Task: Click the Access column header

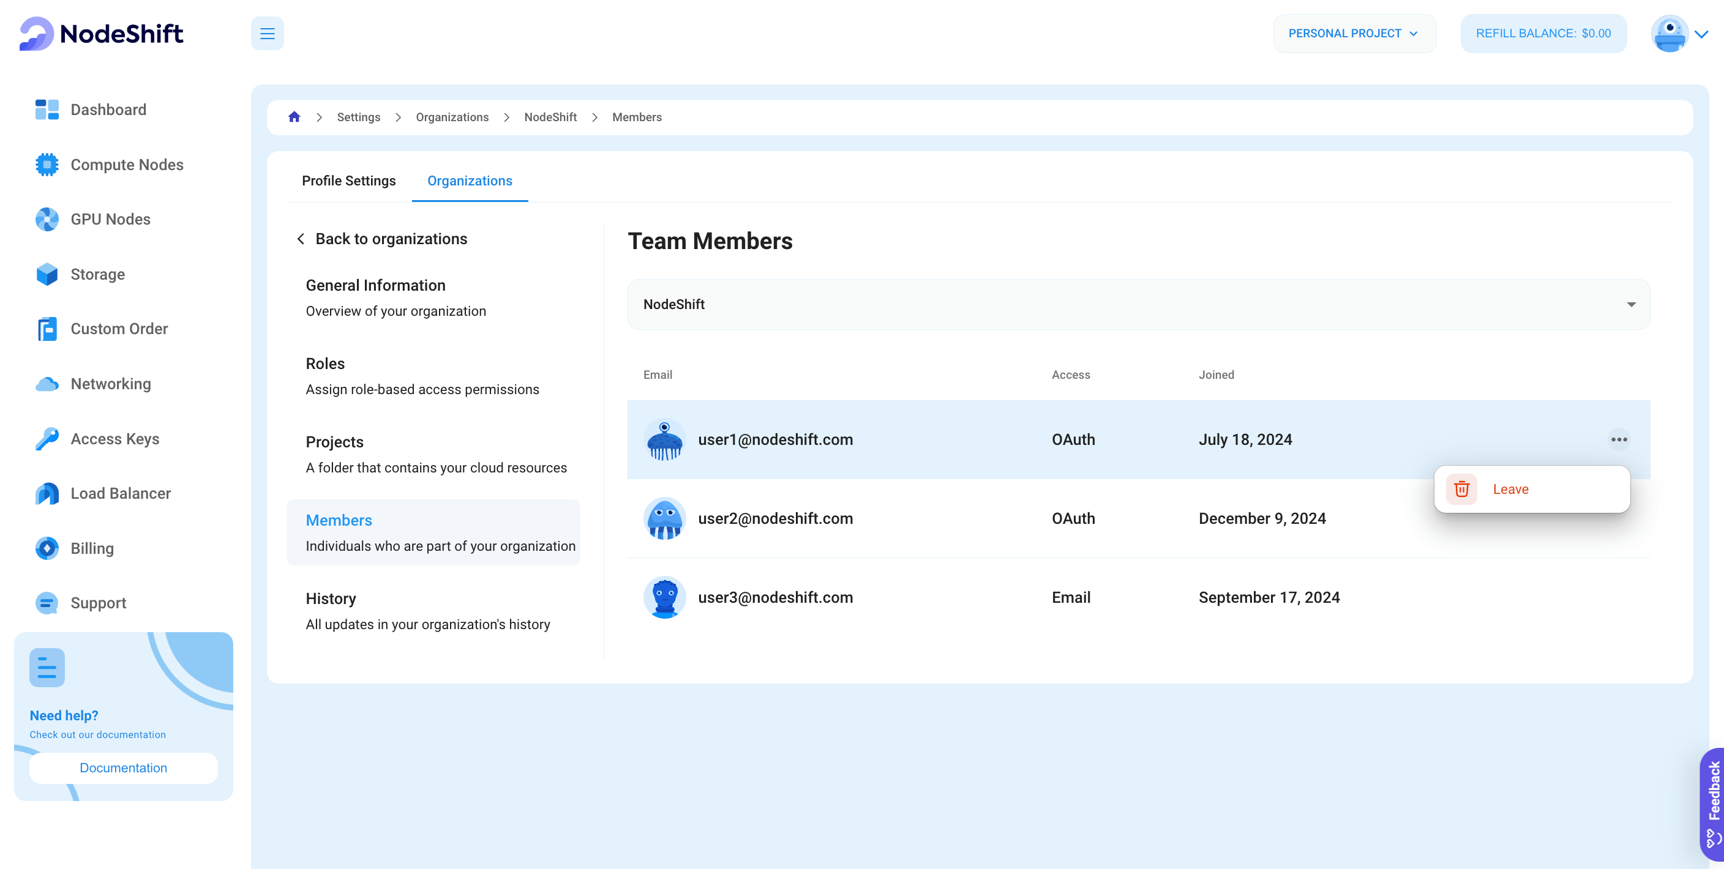Action: point(1071,375)
